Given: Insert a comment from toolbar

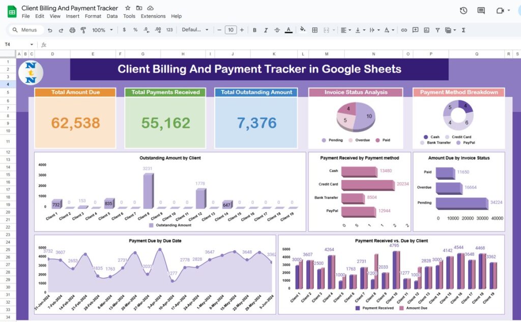Looking at the screenshot, I should [x=415, y=30].
